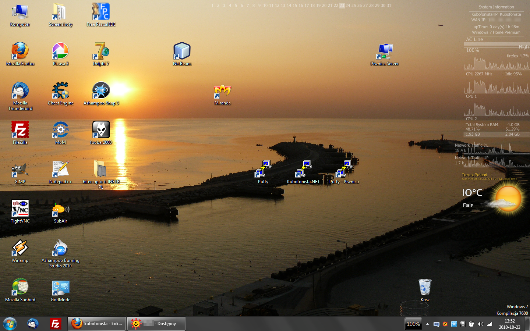Launch FileZilla from the desktop
The height and width of the screenshot is (331, 530).
pyautogui.click(x=20, y=130)
